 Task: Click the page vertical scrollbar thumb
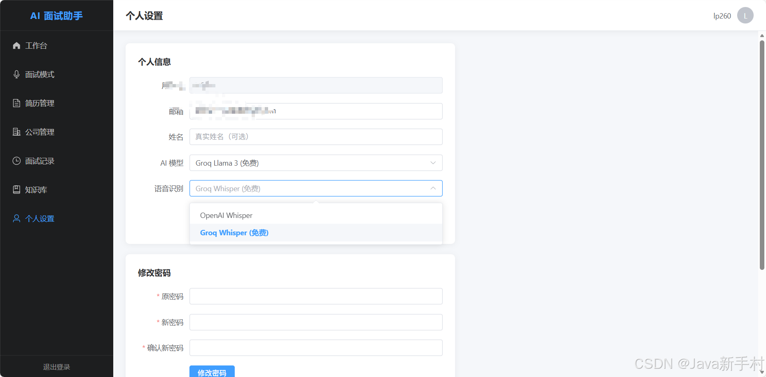(762, 155)
